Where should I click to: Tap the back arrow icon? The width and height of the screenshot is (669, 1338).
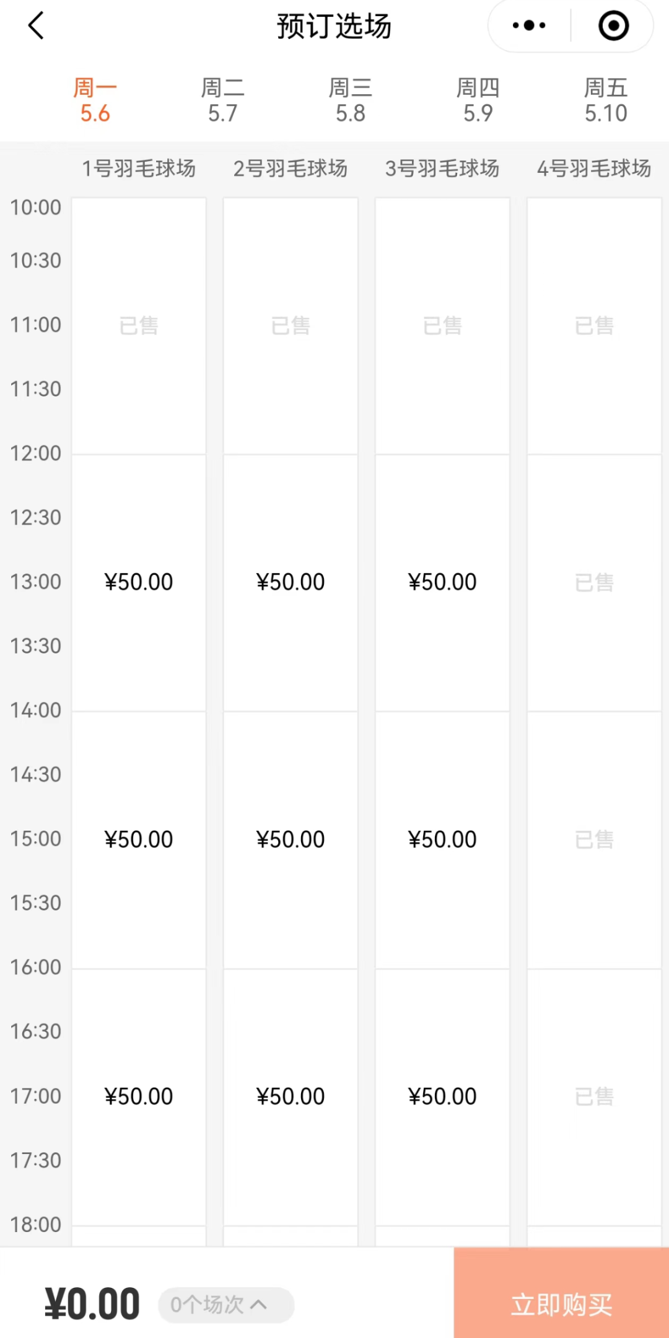click(36, 26)
